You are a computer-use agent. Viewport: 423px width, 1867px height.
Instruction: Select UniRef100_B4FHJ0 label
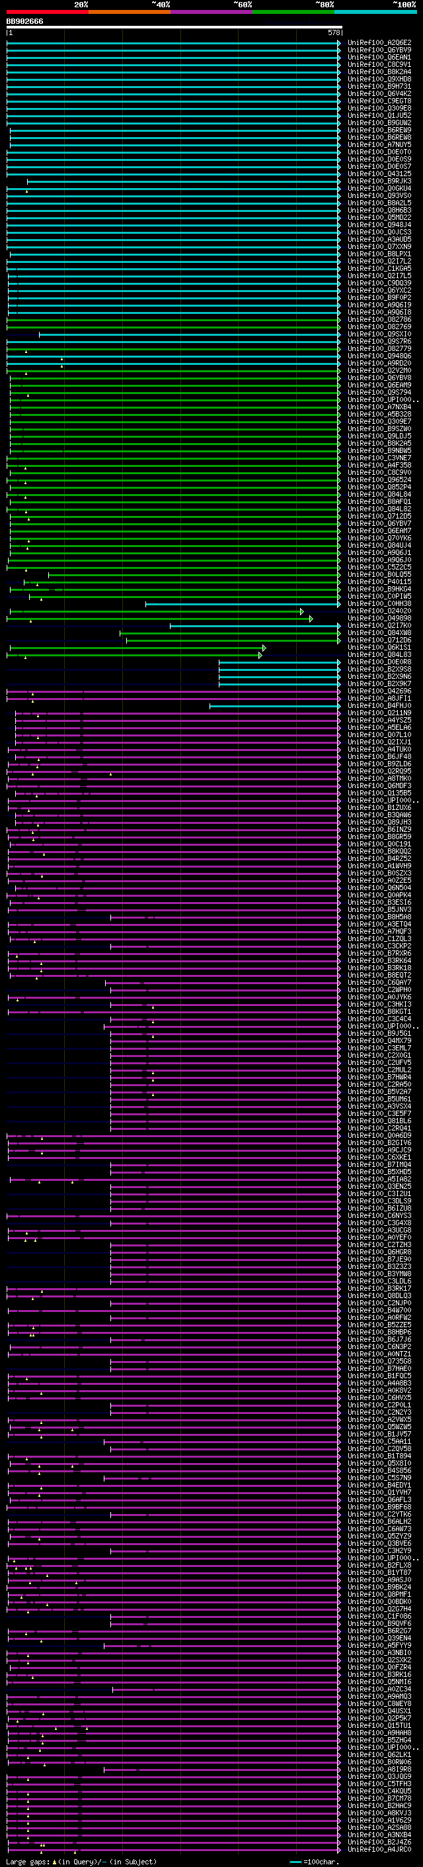pos(379,706)
